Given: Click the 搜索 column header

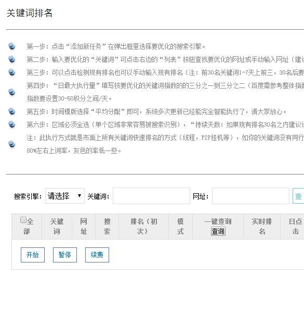Looking at the screenshot, I should pos(107,227).
